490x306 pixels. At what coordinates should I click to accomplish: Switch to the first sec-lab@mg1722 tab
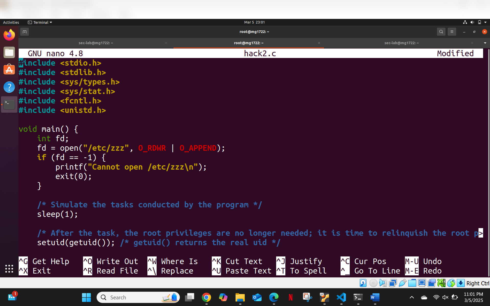click(96, 43)
